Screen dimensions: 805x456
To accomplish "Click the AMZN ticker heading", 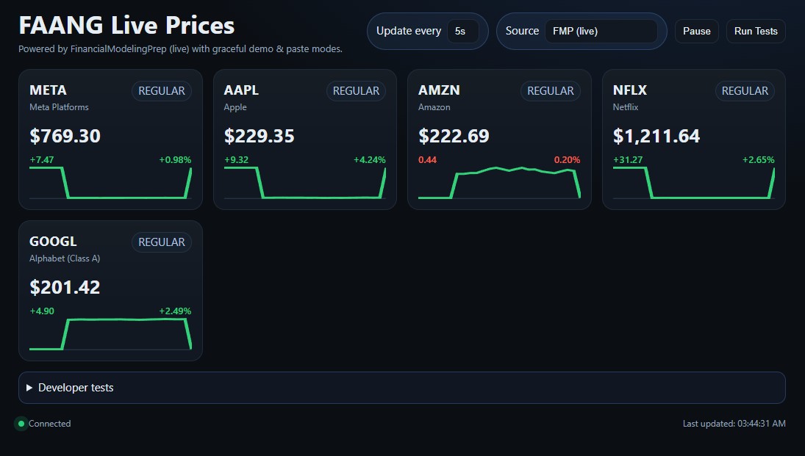I will tap(439, 90).
